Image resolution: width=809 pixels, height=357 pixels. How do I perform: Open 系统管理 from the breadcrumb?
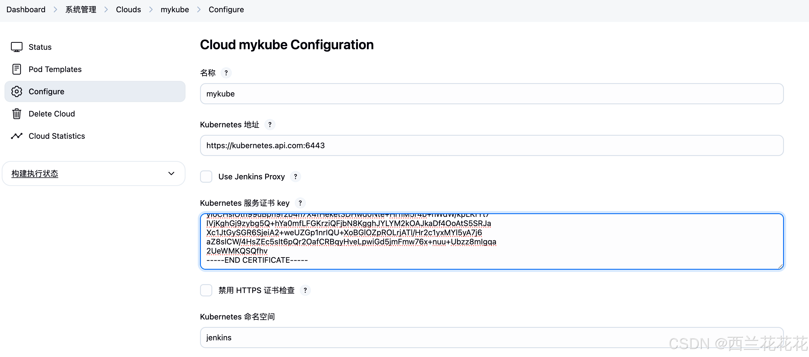[81, 9]
